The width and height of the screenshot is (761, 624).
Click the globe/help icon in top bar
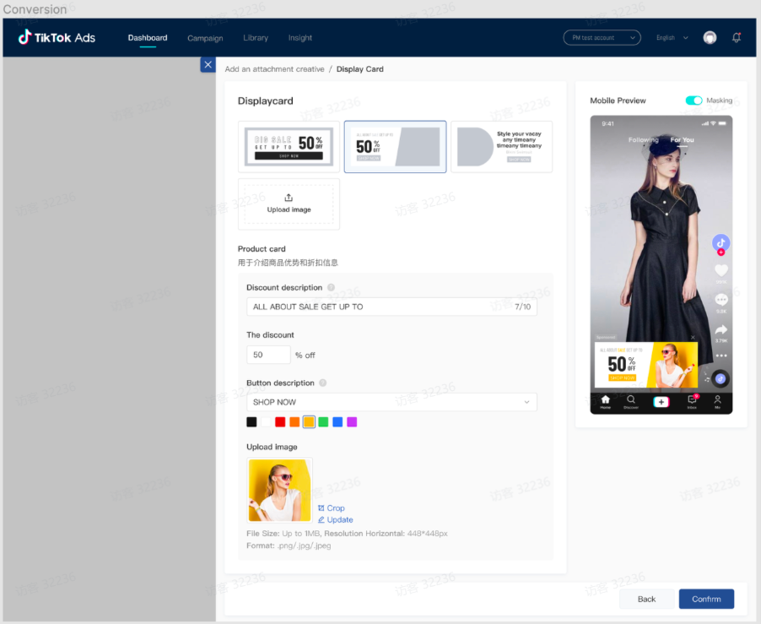coord(709,37)
